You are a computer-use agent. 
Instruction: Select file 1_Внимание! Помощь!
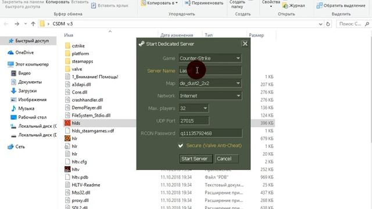point(95,77)
